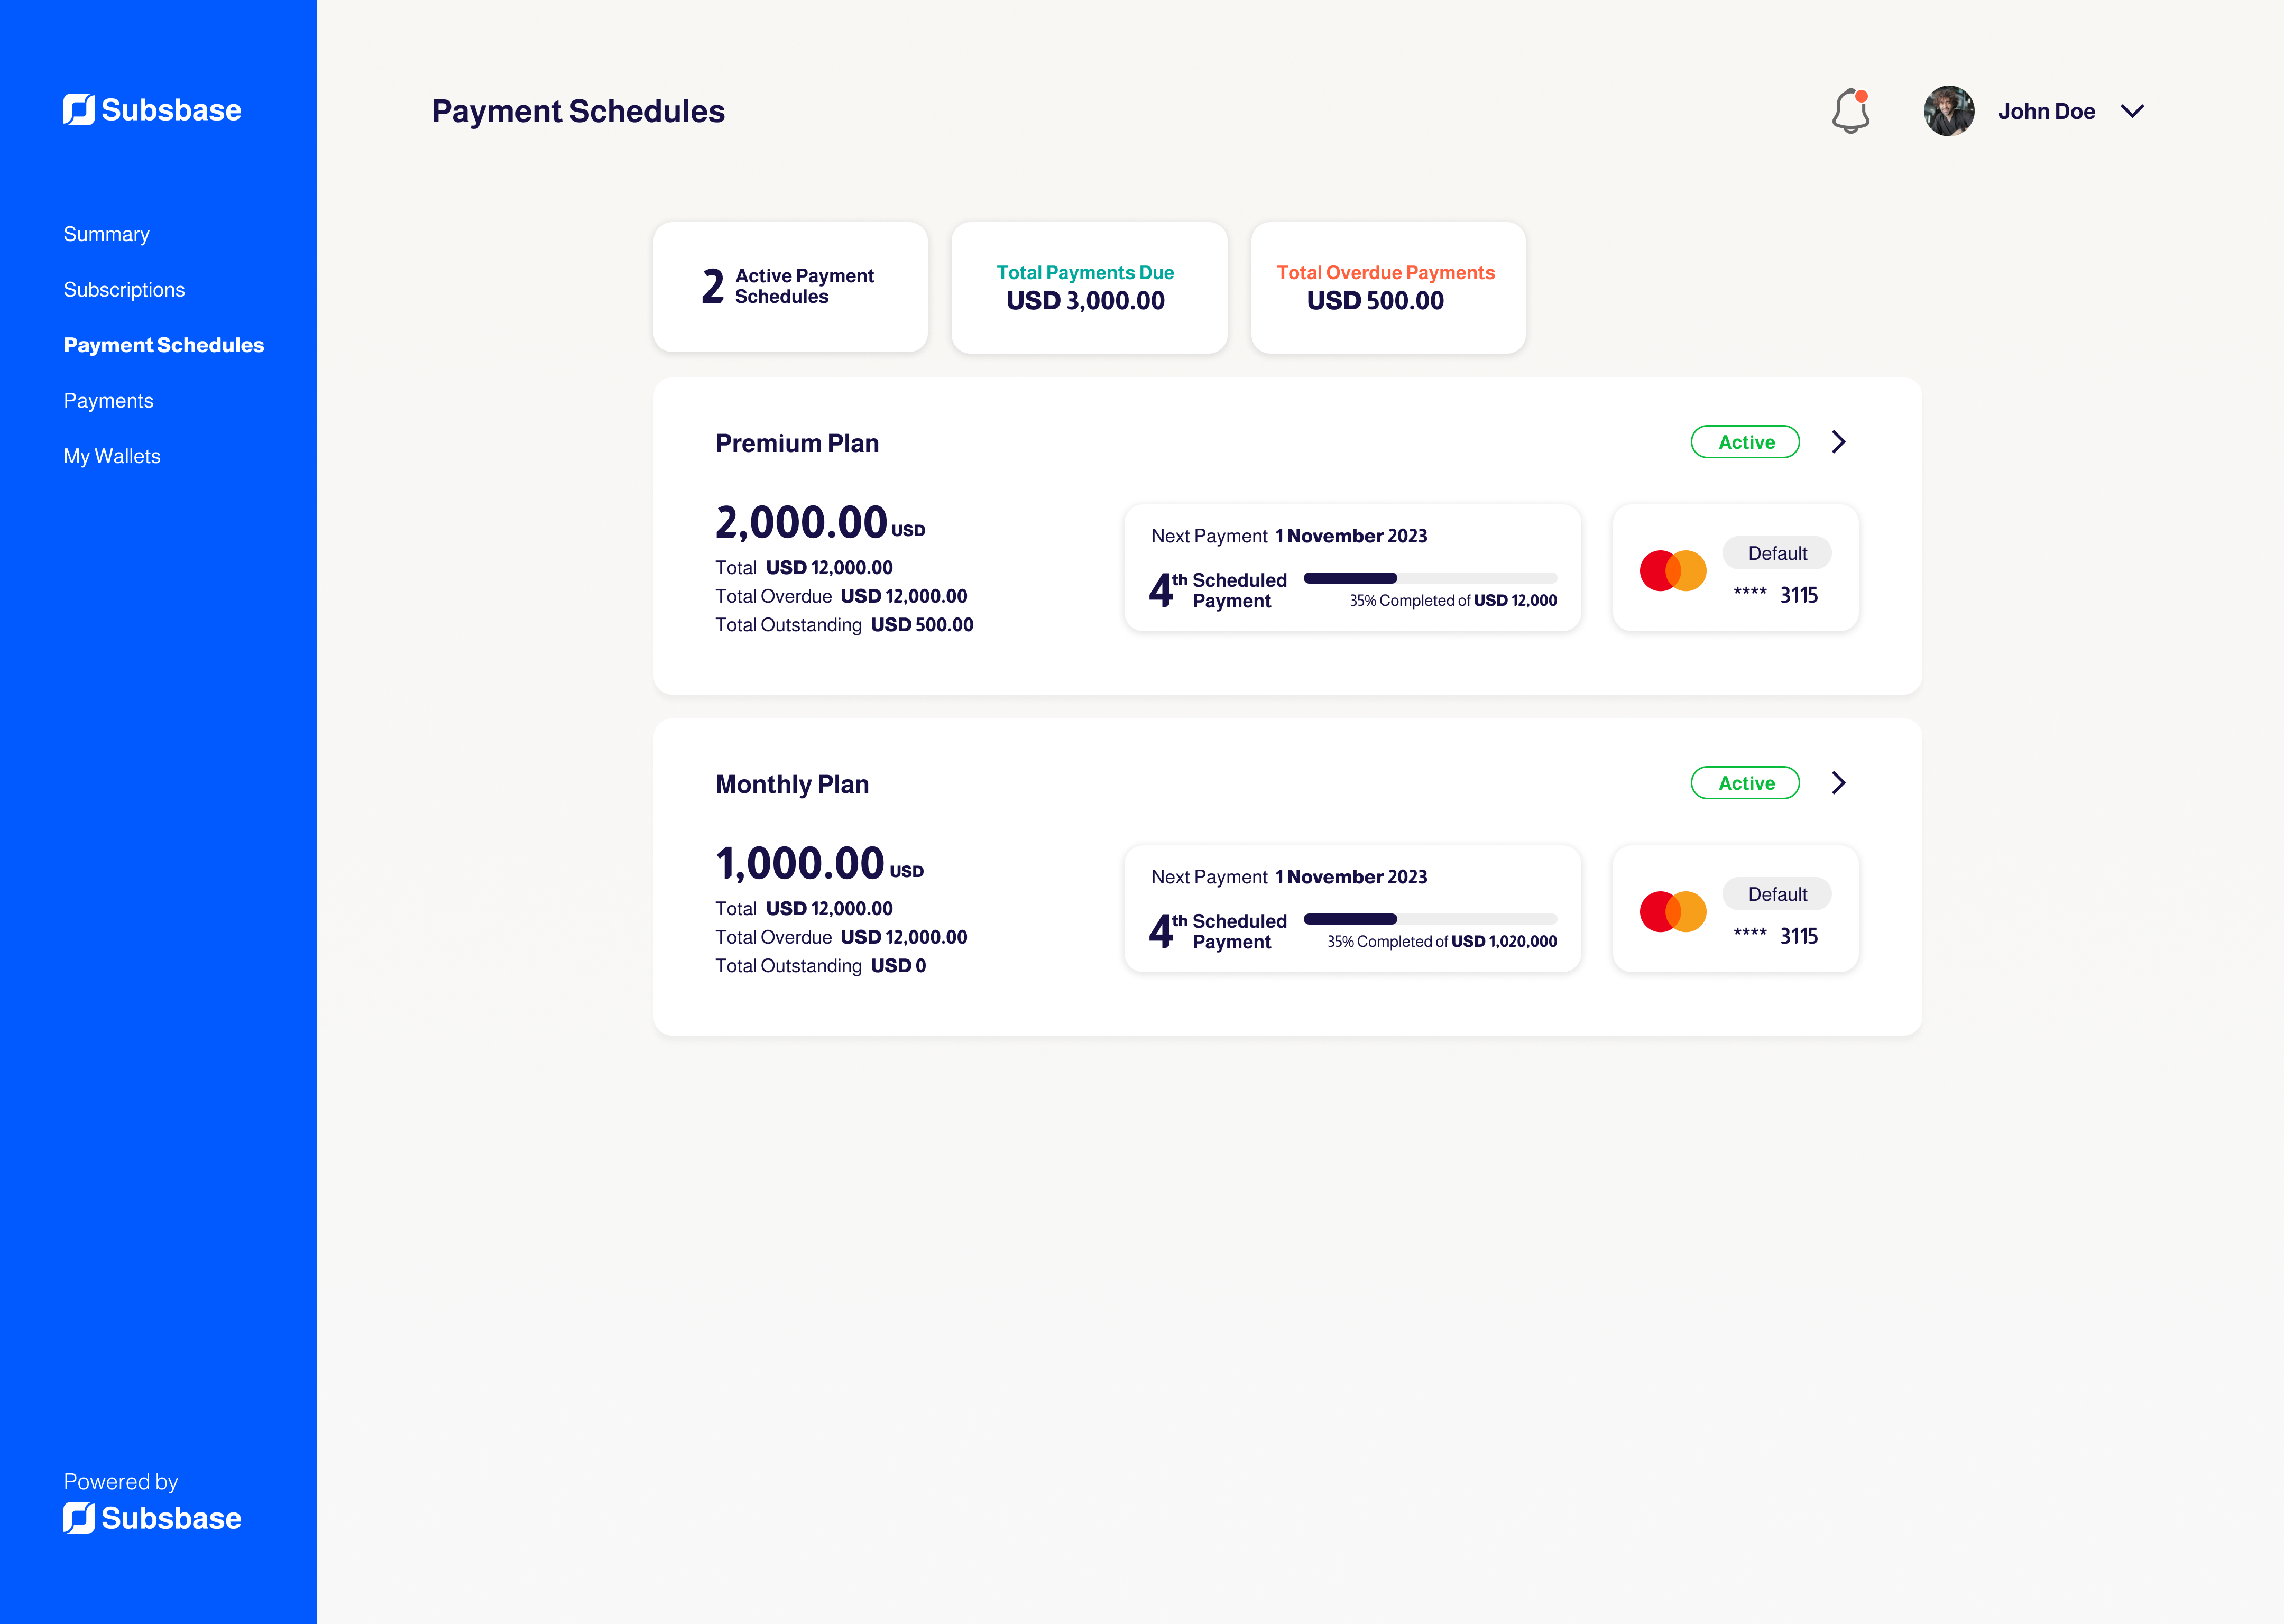This screenshot has width=2284, height=1624.
Task: Click the Mastercard icon in Monthly Plan
Action: coord(1673,912)
